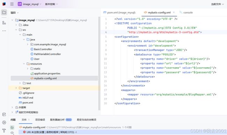The width and height of the screenshot is (227, 135).
Task: Open the Database tool window icon
Action: [x=4, y=114]
